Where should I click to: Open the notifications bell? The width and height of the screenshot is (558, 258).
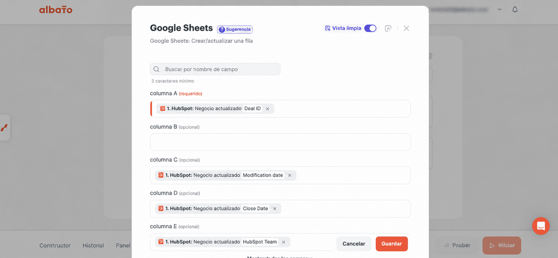click(515, 9)
